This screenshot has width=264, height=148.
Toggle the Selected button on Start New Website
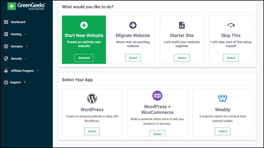click(84, 58)
